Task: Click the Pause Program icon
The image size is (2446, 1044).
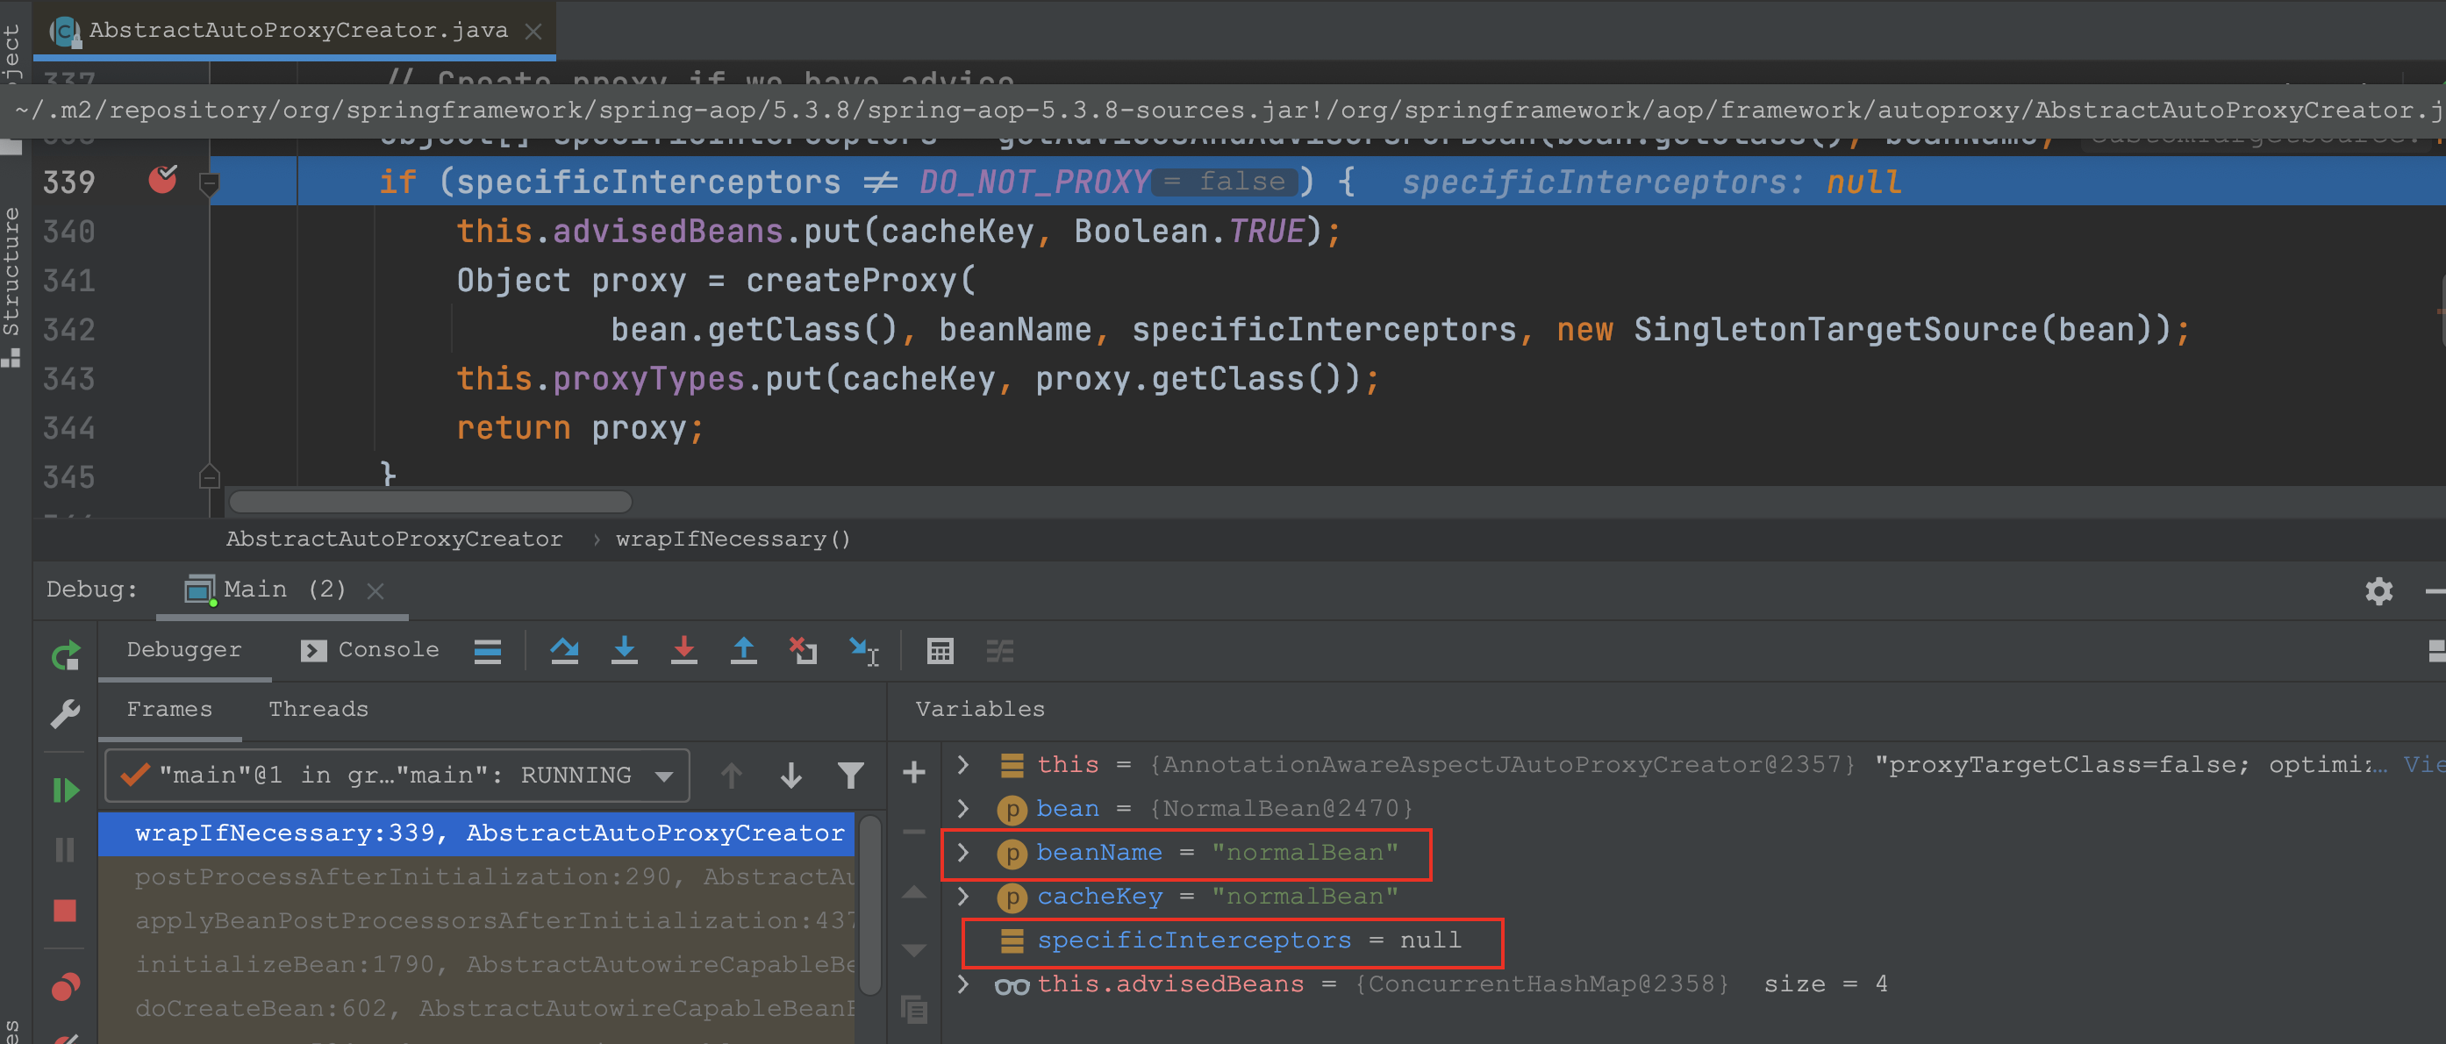Action: [66, 849]
